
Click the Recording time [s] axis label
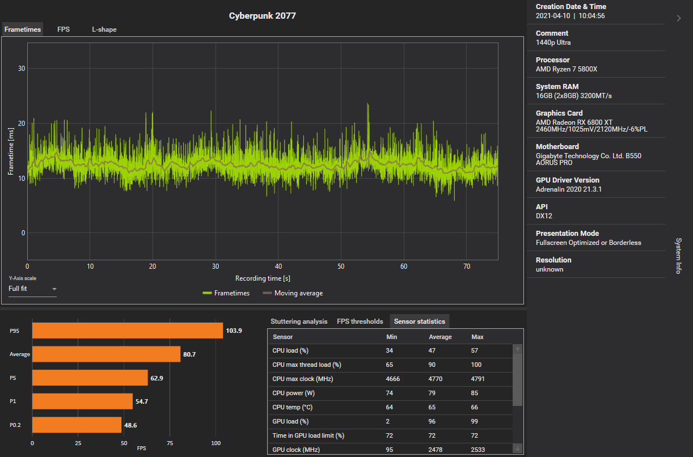[263, 278]
